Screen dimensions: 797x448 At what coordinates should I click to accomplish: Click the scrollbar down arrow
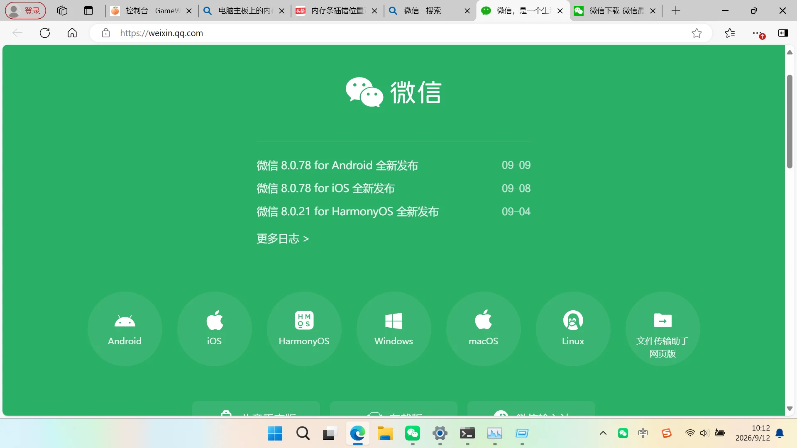pyautogui.click(x=790, y=409)
